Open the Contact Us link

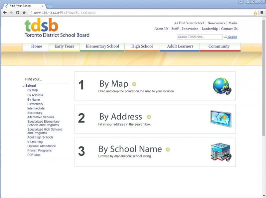click(229, 29)
